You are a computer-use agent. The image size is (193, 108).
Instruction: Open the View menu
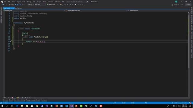13,2
